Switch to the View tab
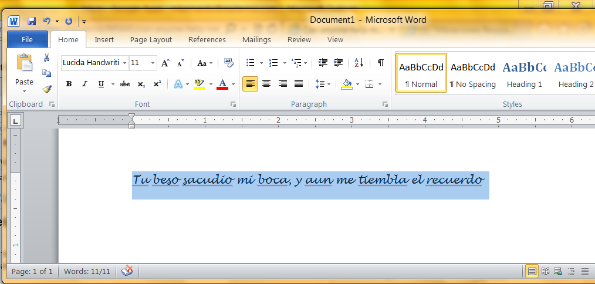The image size is (595, 284). click(x=335, y=39)
